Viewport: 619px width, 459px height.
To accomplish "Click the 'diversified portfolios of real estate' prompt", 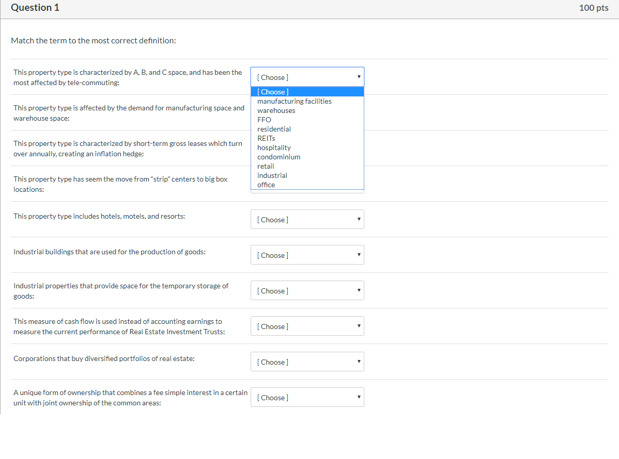I will [x=104, y=358].
